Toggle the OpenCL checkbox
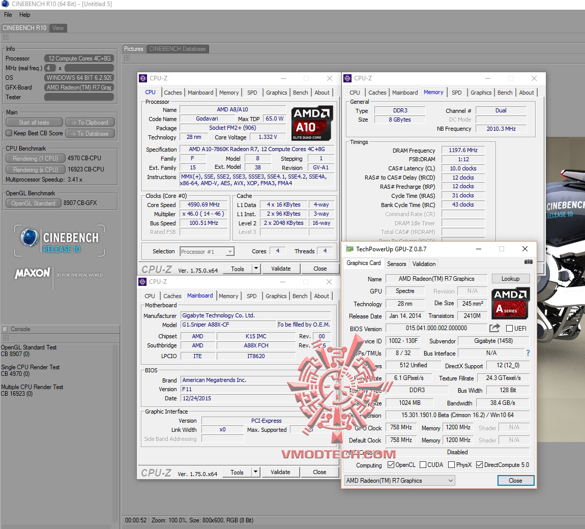Viewport: 585px width, 529px height. (x=391, y=465)
